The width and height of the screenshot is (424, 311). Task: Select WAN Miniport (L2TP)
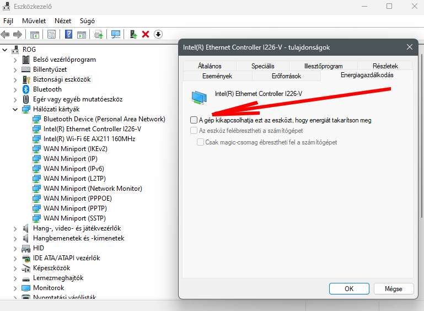[x=74, y=179]
